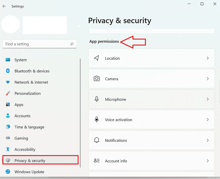
Task: Click the Microphone icon
Action: coord(96,99)
